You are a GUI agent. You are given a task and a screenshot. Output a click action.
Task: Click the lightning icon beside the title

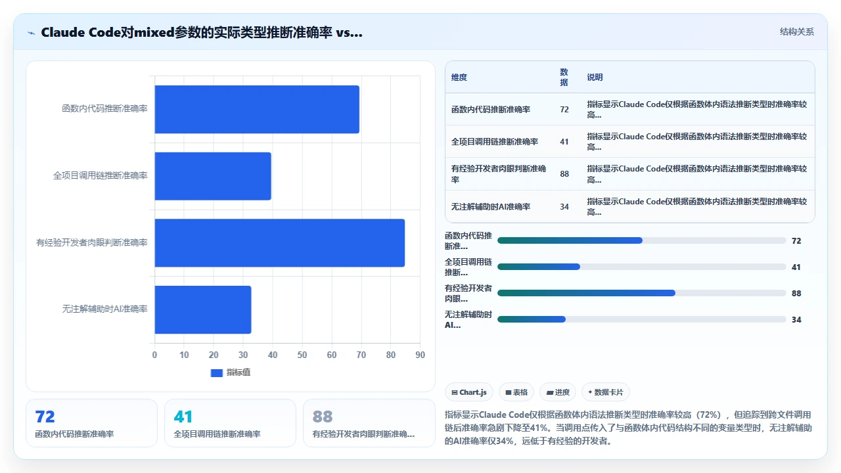coord(32,32)
